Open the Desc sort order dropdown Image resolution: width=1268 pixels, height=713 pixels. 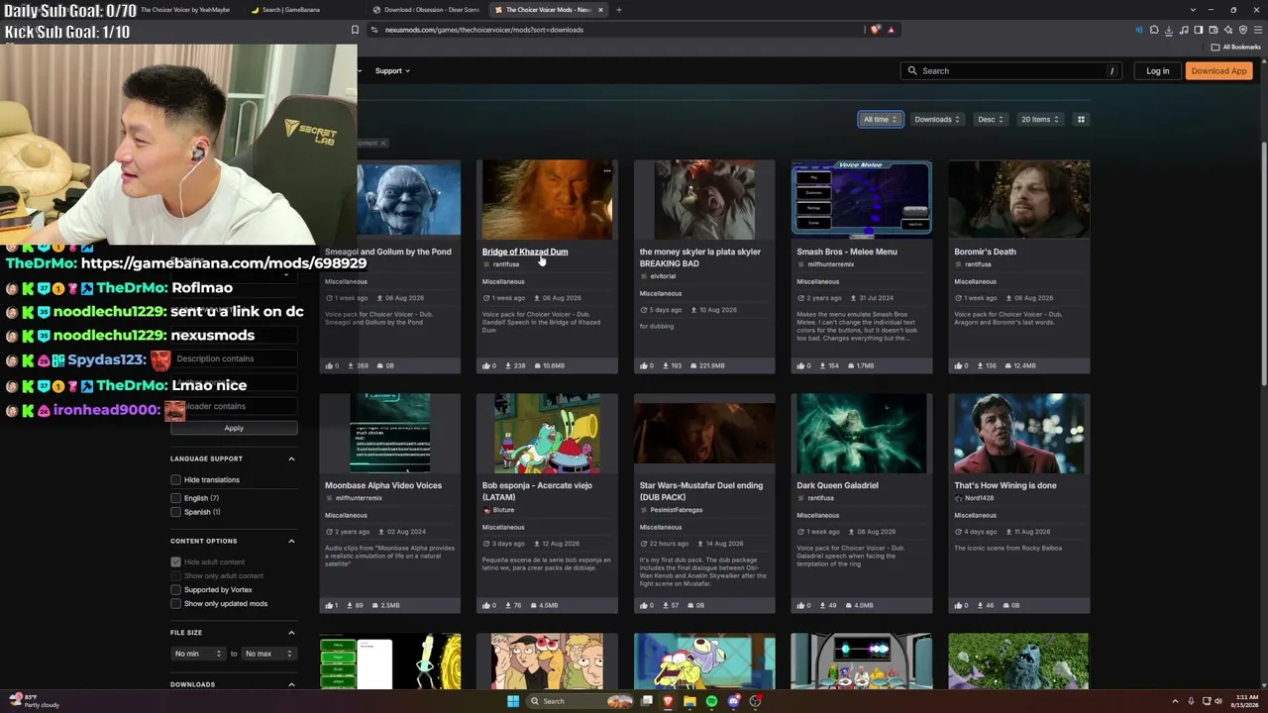click(991, 119)
